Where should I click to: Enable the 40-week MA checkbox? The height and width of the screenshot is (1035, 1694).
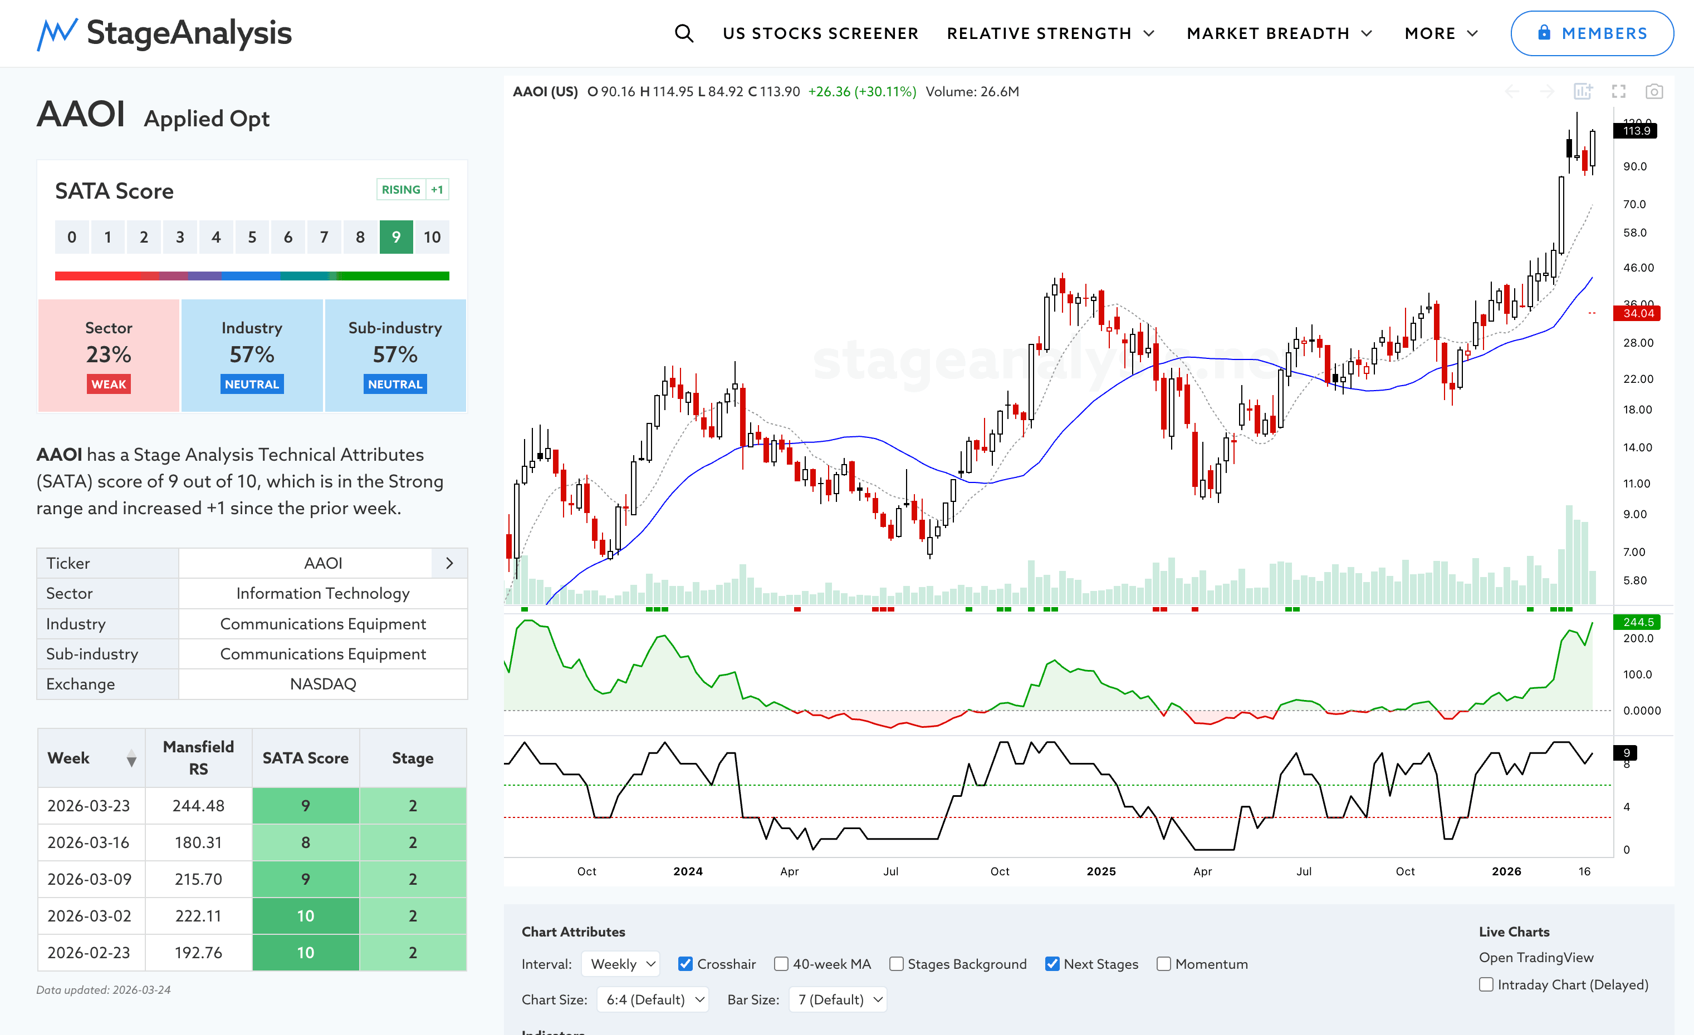781,964
